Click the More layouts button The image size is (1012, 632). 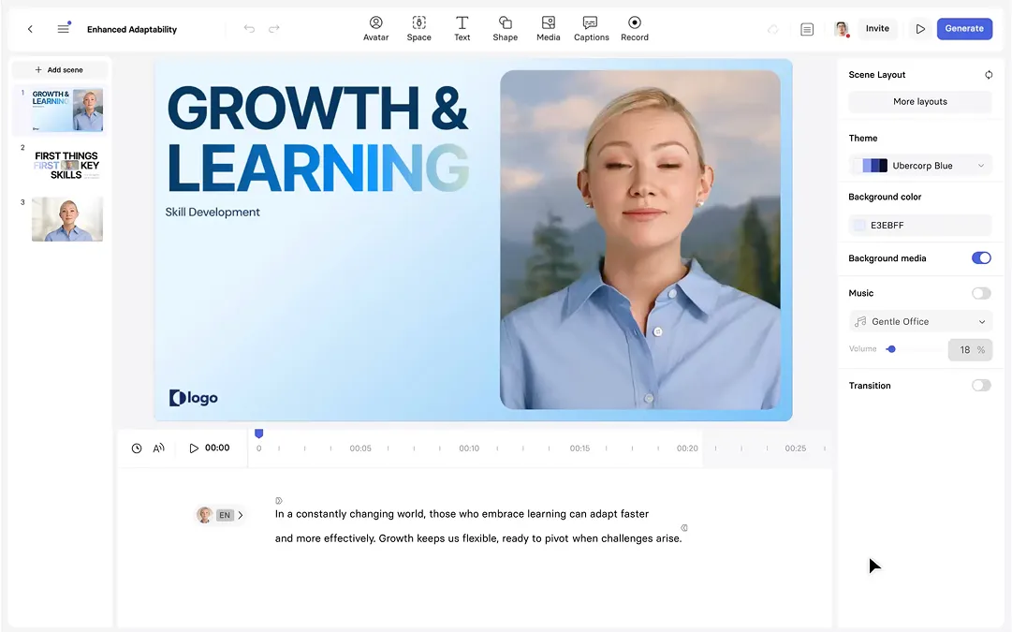click(919, 102)
